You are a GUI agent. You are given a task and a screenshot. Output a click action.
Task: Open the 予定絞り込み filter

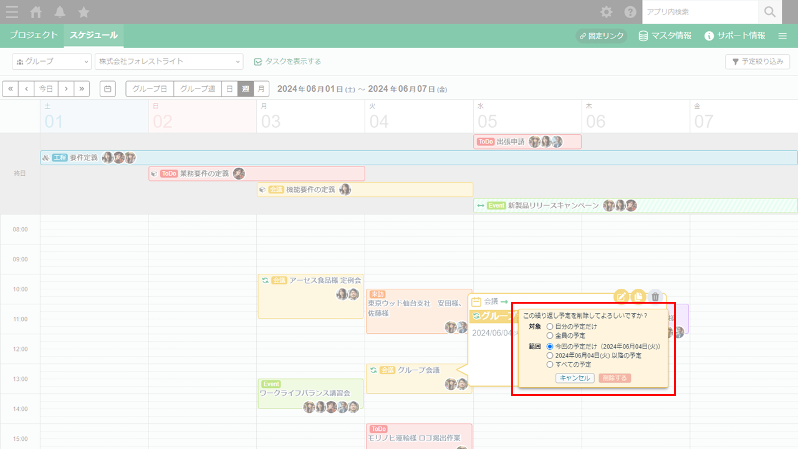tap(757, 62)
